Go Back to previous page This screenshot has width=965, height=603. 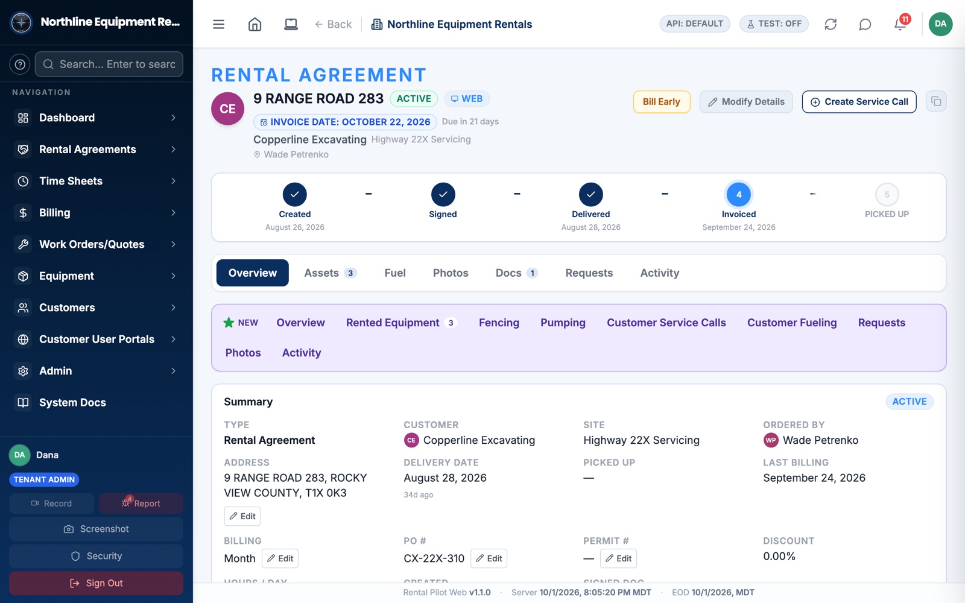tap(333, 24)
